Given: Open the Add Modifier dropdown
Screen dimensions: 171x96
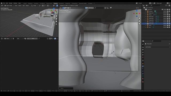Looking at the screenshot, I should click(157, 47).
